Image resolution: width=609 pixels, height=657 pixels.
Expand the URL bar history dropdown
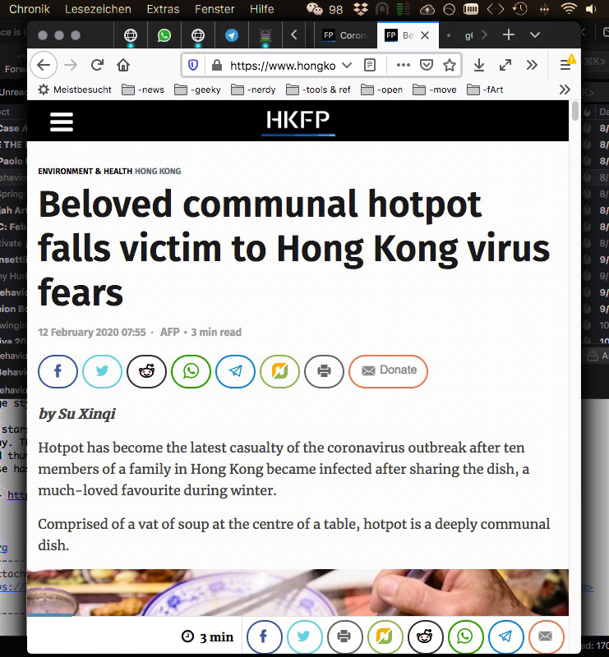tap(347, 65)
